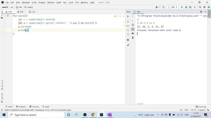
Task: Clear console with trash icon
Action: pyautogui.click(x=133, y=38)
